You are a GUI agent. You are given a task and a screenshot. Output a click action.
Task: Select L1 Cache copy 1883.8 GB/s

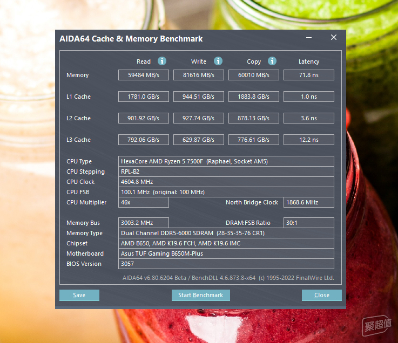tap(254, 97)
